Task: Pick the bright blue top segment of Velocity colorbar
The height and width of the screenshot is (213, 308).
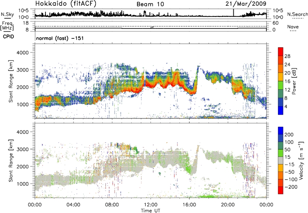Action: pos(281,131)
